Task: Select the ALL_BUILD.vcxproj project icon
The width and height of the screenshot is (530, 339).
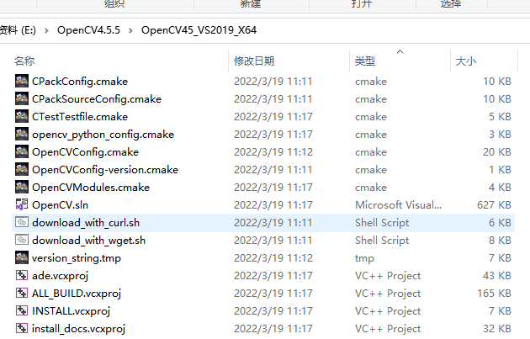Action: [22, 293]
